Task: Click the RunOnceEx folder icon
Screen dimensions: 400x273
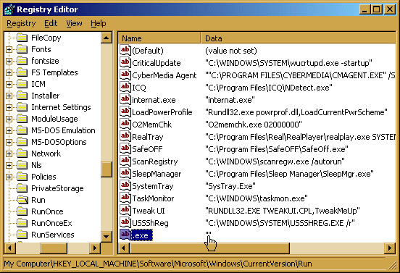Action: coord(22,223)
